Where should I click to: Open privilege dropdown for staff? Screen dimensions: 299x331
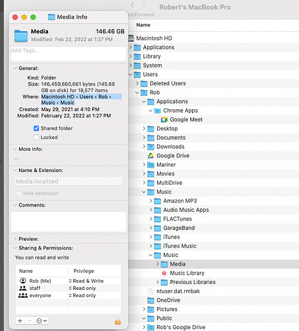[83, 288]
